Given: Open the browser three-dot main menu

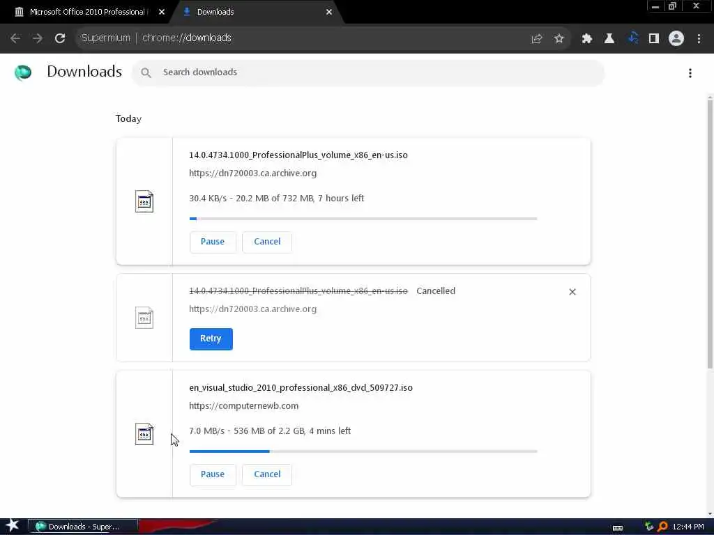Looking at the screenshot, I should [x=699, y=39].
